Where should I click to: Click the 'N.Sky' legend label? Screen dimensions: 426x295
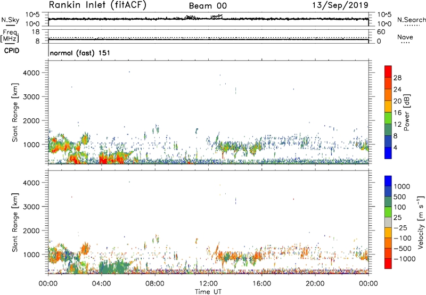point(10,20)
